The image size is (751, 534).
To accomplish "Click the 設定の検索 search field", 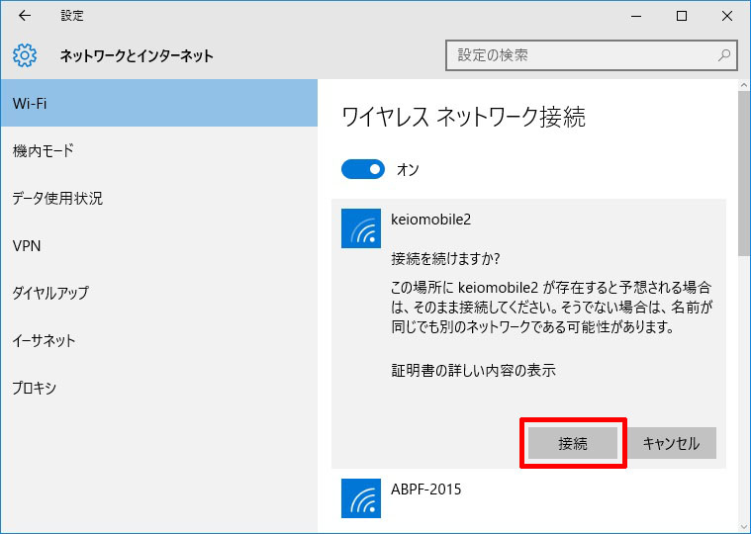I will (x=591, y=55).
